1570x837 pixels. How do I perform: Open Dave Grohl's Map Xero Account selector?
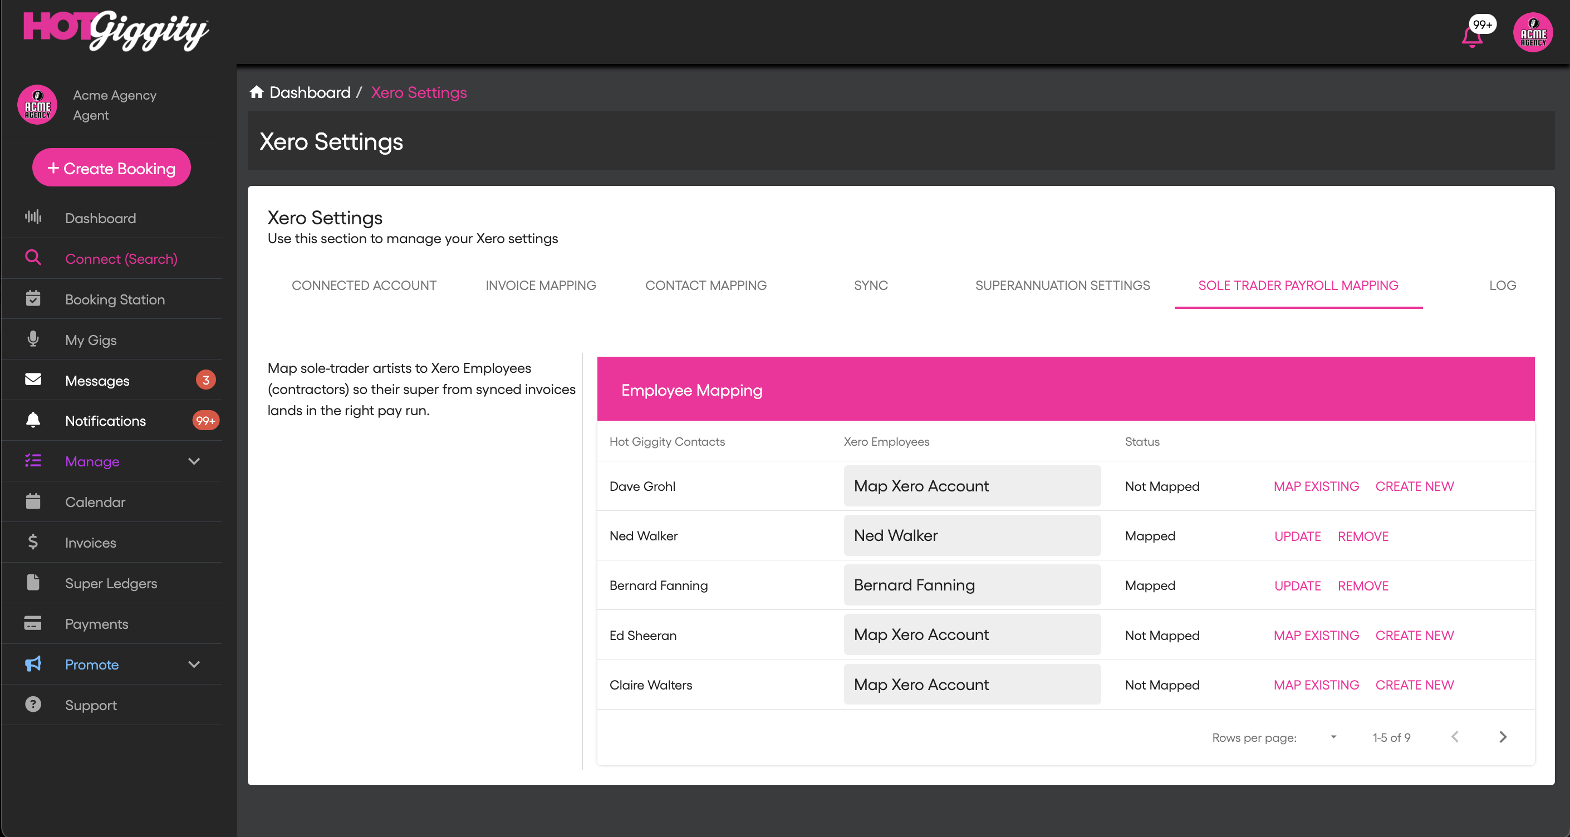(x=972, y=486)
